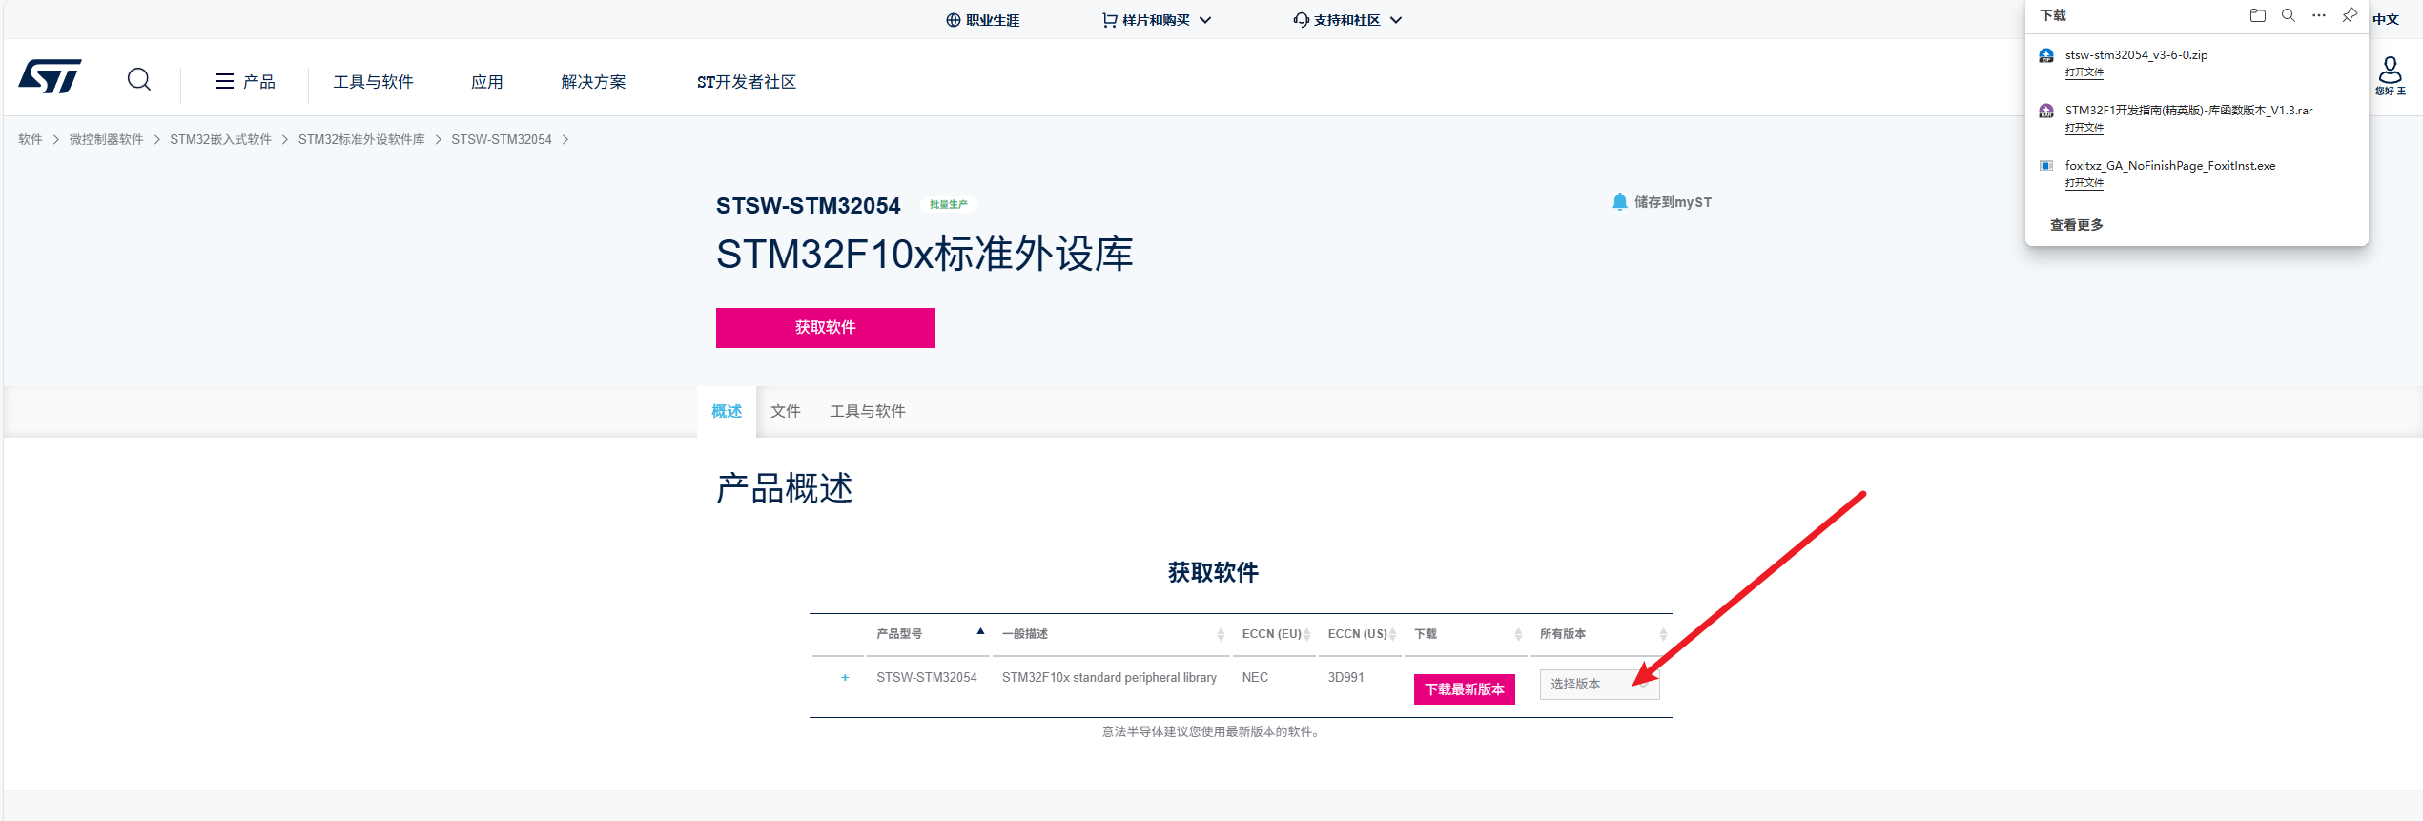
Task: Click the 中文 language selector
Action: click(x=2386, y=19)
